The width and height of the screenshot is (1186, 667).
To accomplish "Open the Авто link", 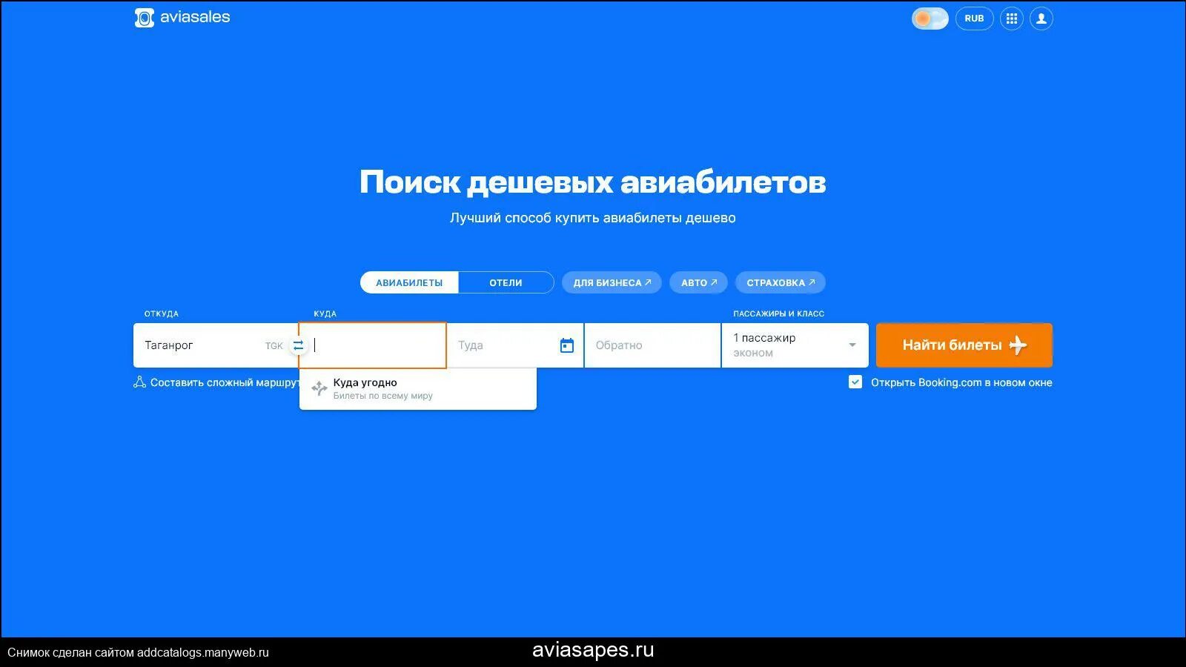I will pyautogui.click(x=698, y=282).
